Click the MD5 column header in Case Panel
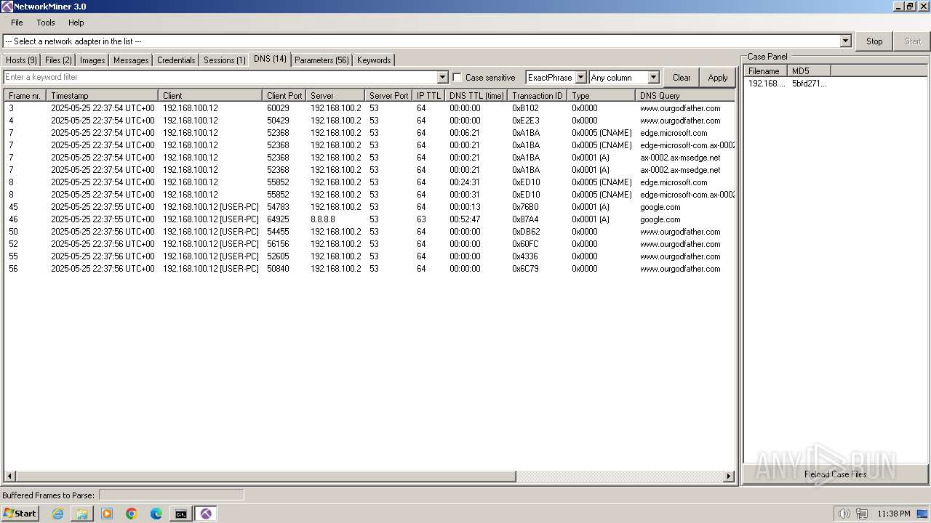This screenshot has width=931, height=523. pos(809,71)
